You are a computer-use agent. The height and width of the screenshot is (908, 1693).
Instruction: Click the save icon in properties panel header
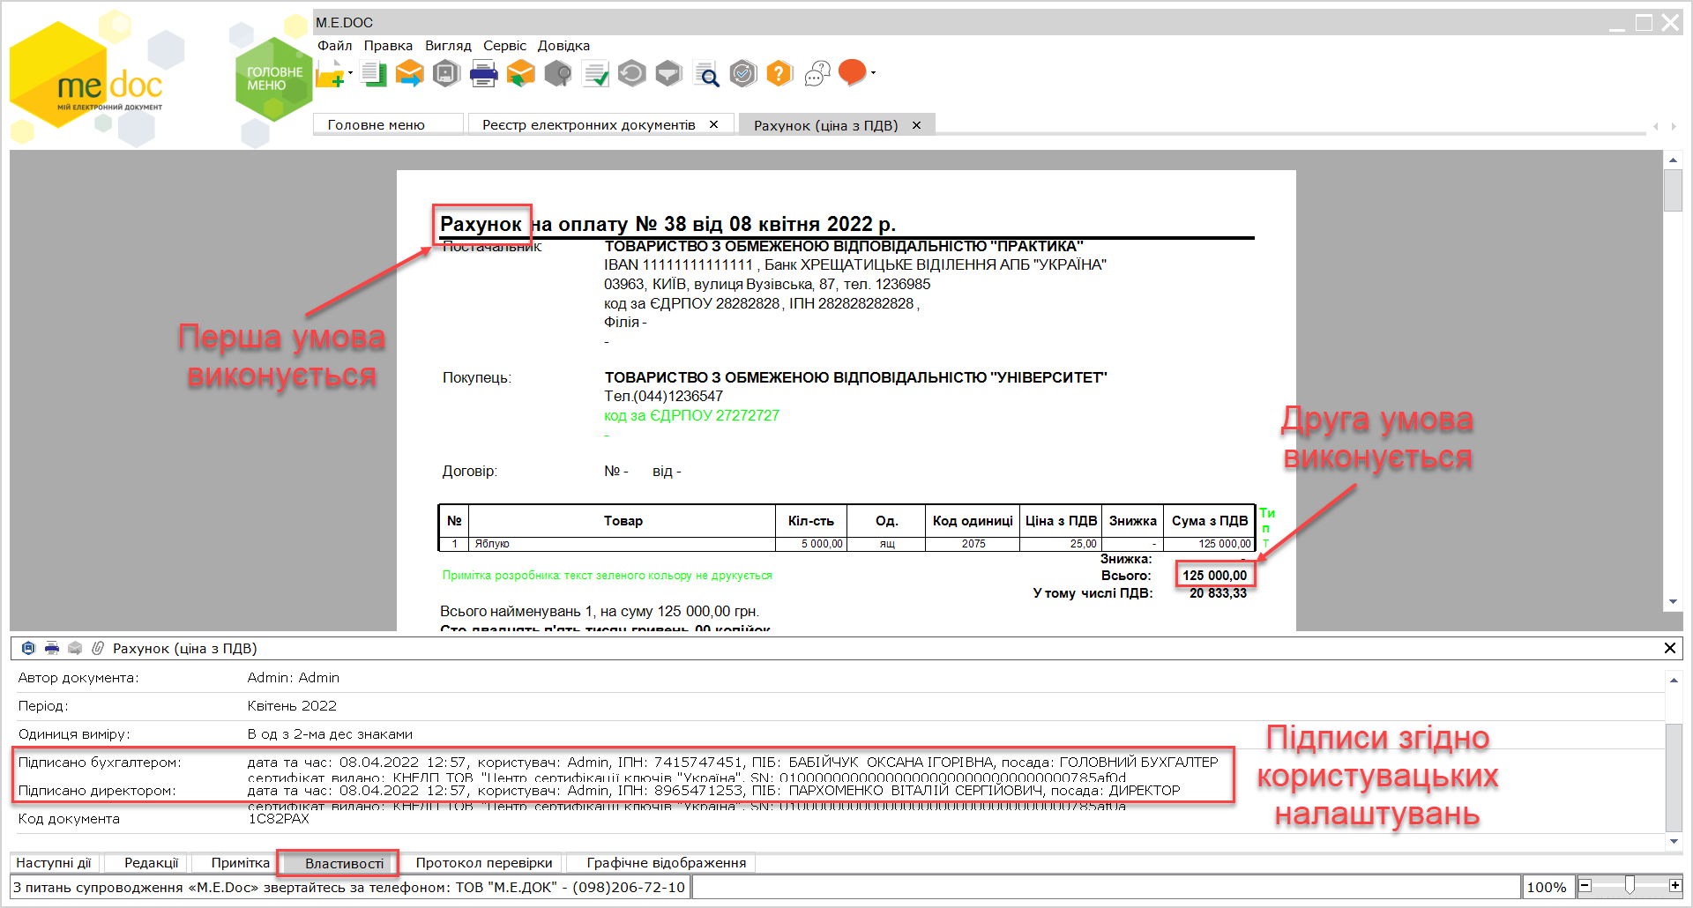point(28,648)
